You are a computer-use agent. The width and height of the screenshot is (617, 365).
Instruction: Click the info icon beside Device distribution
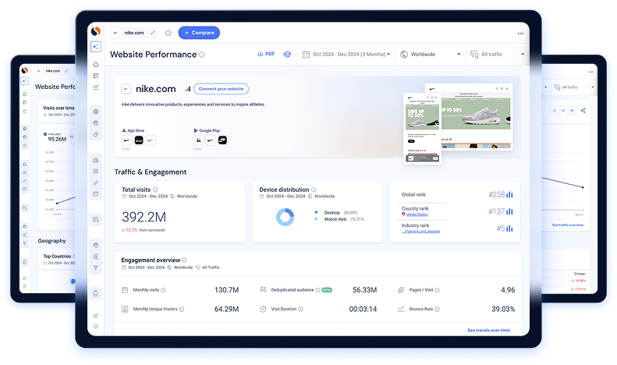[314, 190]
